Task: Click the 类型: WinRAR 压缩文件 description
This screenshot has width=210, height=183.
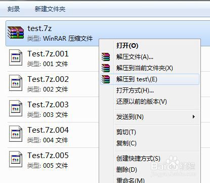Action: pyautogui.click(x=60, y=39)
